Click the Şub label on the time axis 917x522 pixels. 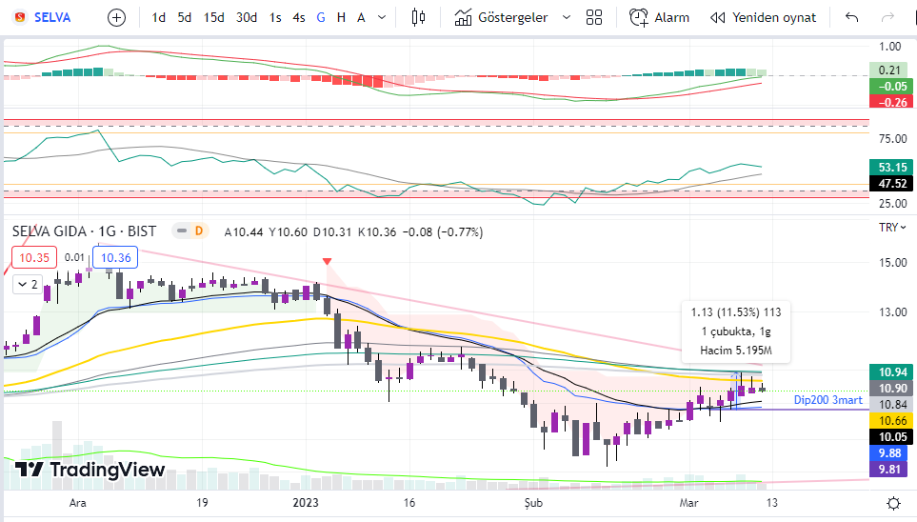533,503
